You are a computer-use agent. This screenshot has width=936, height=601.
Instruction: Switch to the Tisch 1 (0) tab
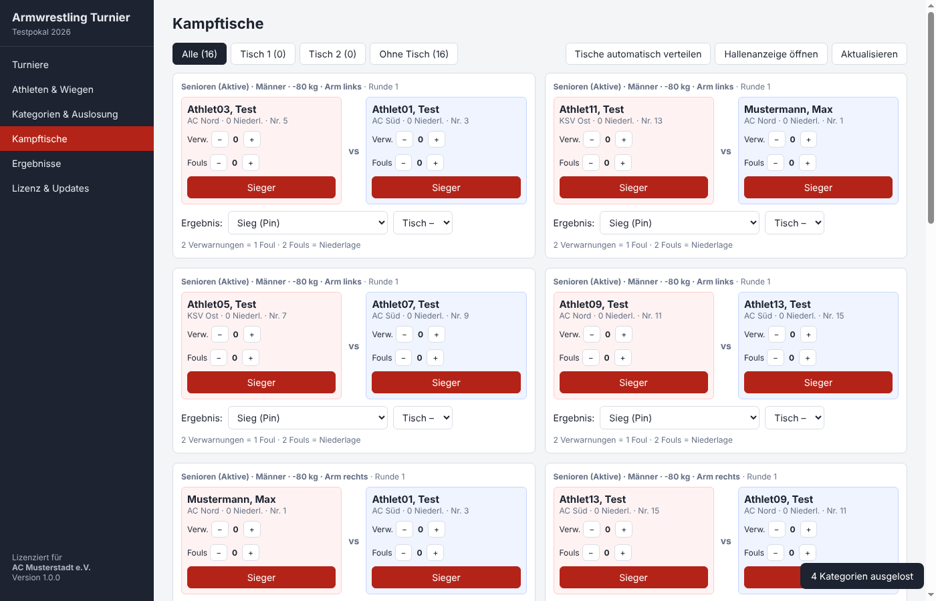click(263, 54)
